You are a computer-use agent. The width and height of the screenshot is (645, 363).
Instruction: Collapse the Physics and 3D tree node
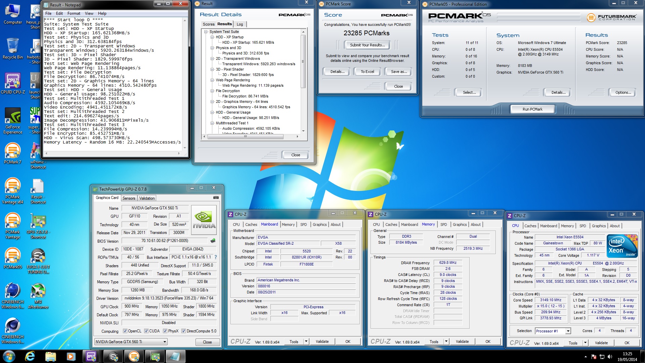(x=212, y=48)
